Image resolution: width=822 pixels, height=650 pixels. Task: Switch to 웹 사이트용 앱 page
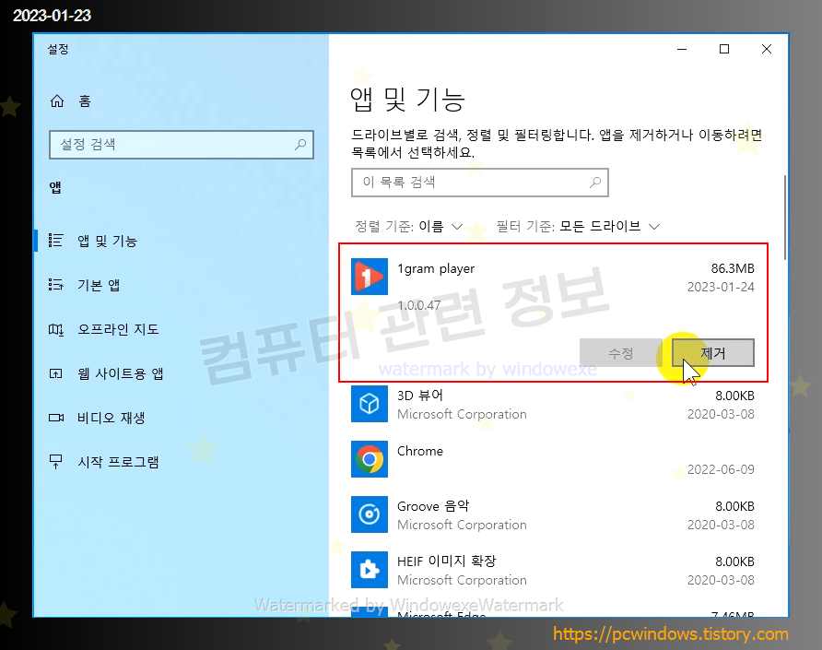181,373
